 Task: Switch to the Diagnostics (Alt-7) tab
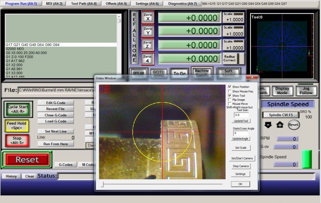[x=182, y=3]
